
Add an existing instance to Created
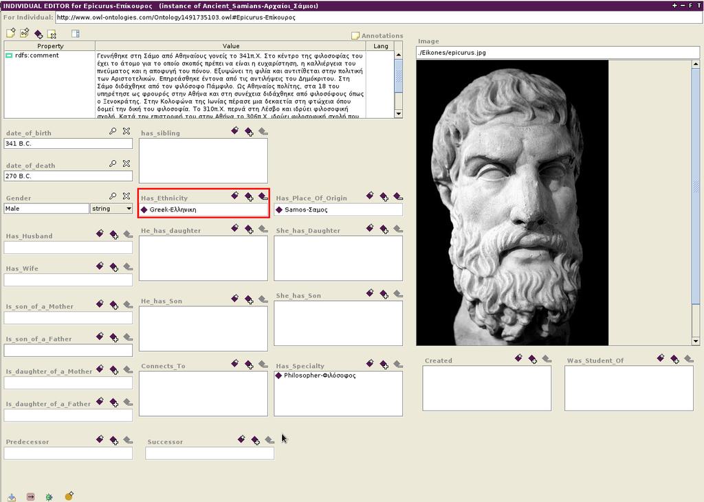point(533,359)
